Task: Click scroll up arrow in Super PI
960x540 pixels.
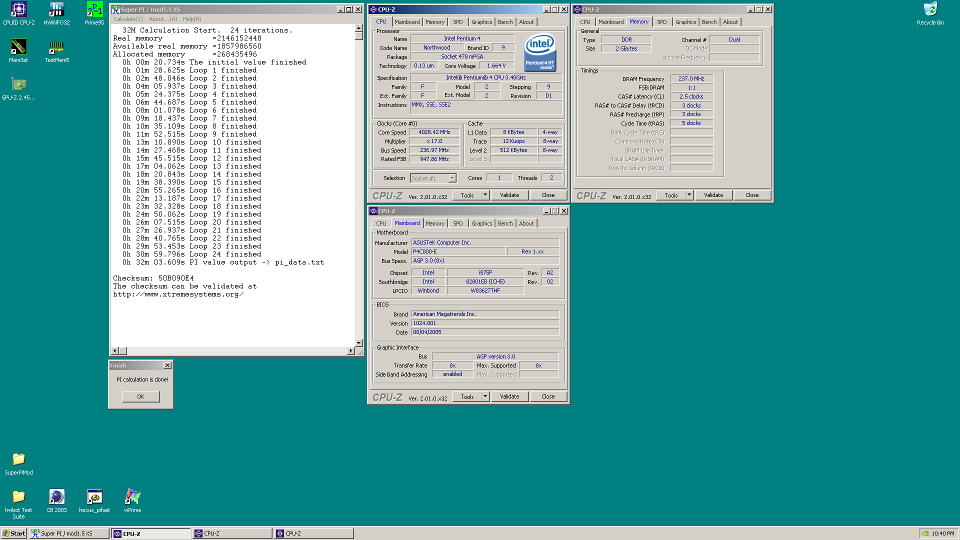Action: pos(358,28)
